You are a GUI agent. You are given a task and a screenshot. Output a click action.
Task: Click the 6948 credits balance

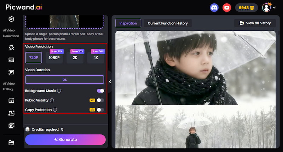pyautogui.click(x=246, y=8)
